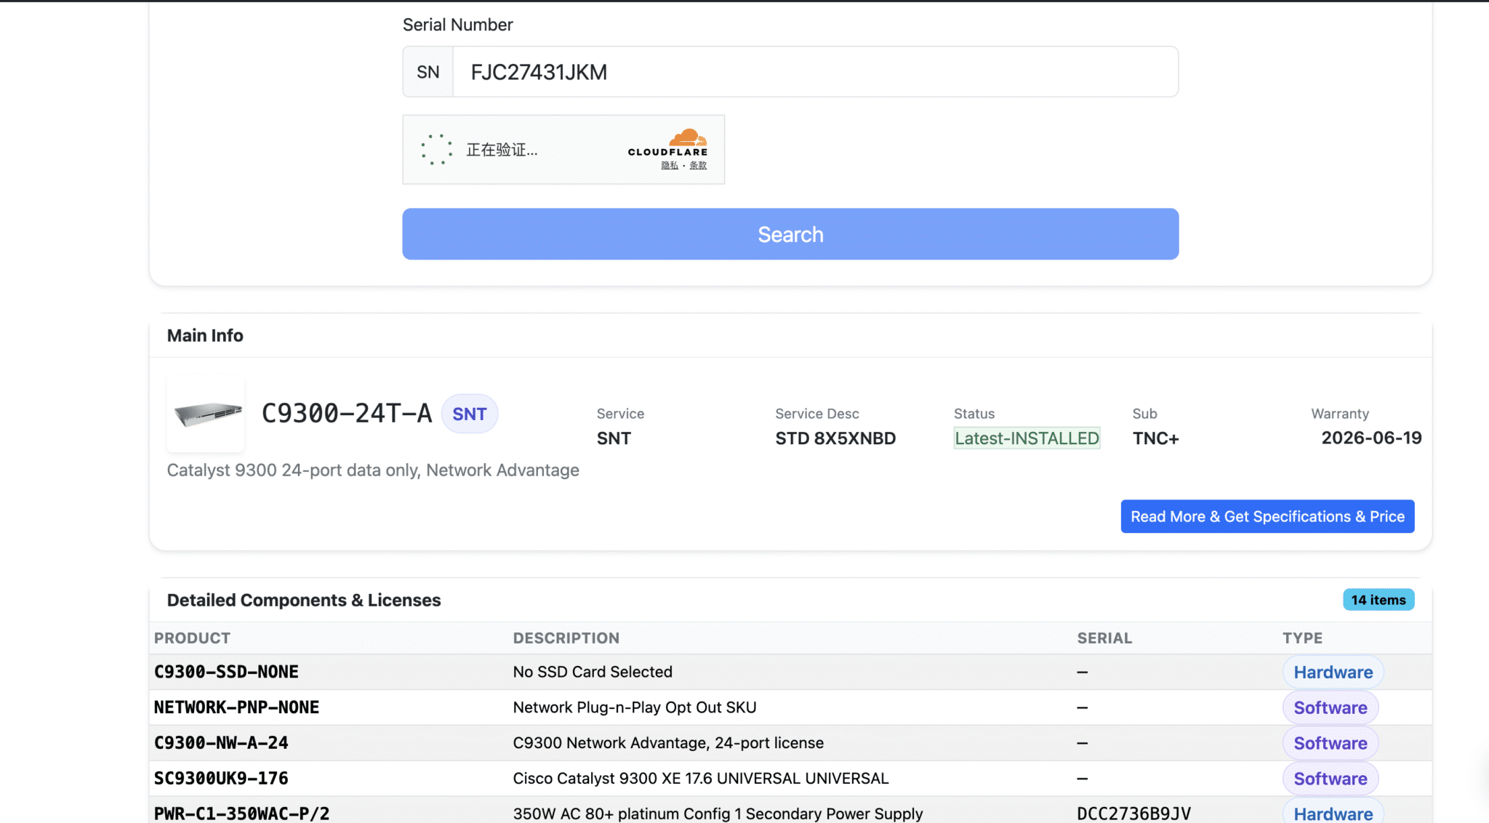Click the Software tag for SC9300UK9-176
Viewport: 1489px width, 823px height.
tap(1330, 779)
